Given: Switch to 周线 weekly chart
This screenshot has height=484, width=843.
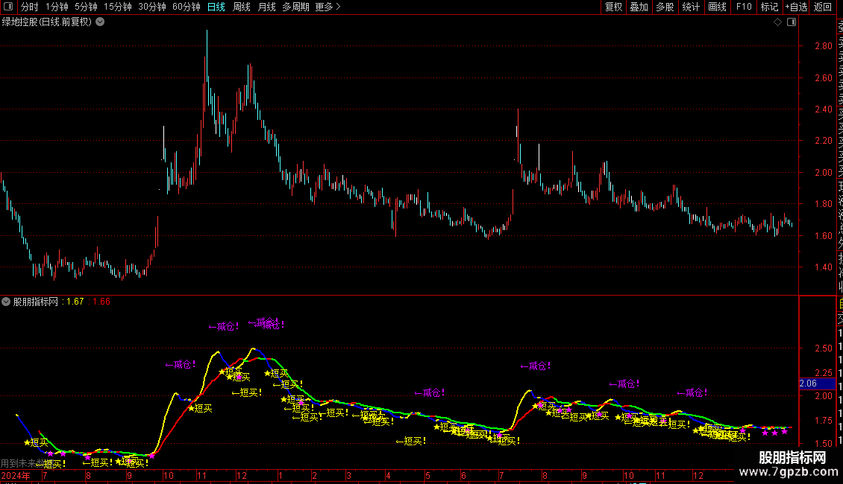Looking at the screenshot, I should [x=242, y=7].
